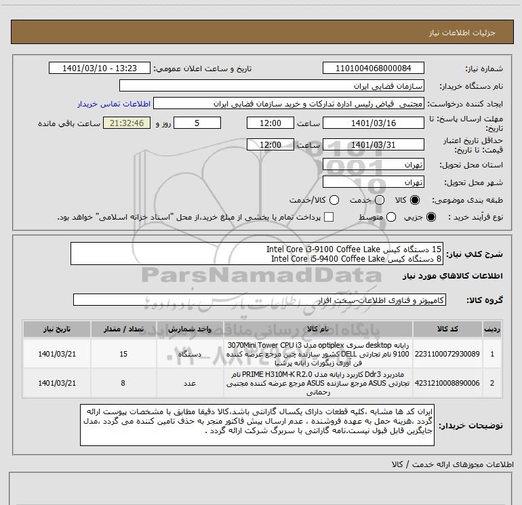
Task: Click the جزئیات اطلاعات نیاز header title
Action: click(x=462, y=33)
